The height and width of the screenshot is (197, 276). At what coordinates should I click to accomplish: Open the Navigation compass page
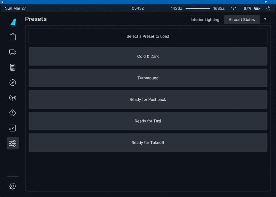(13, 83)
